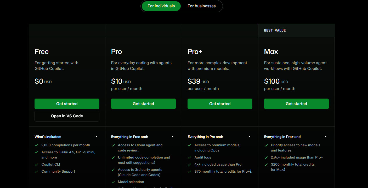Click the text 2.9x+ included usage than Pro+
The width and height of the screenshot is (368, 188).
[x=297, y=157]
